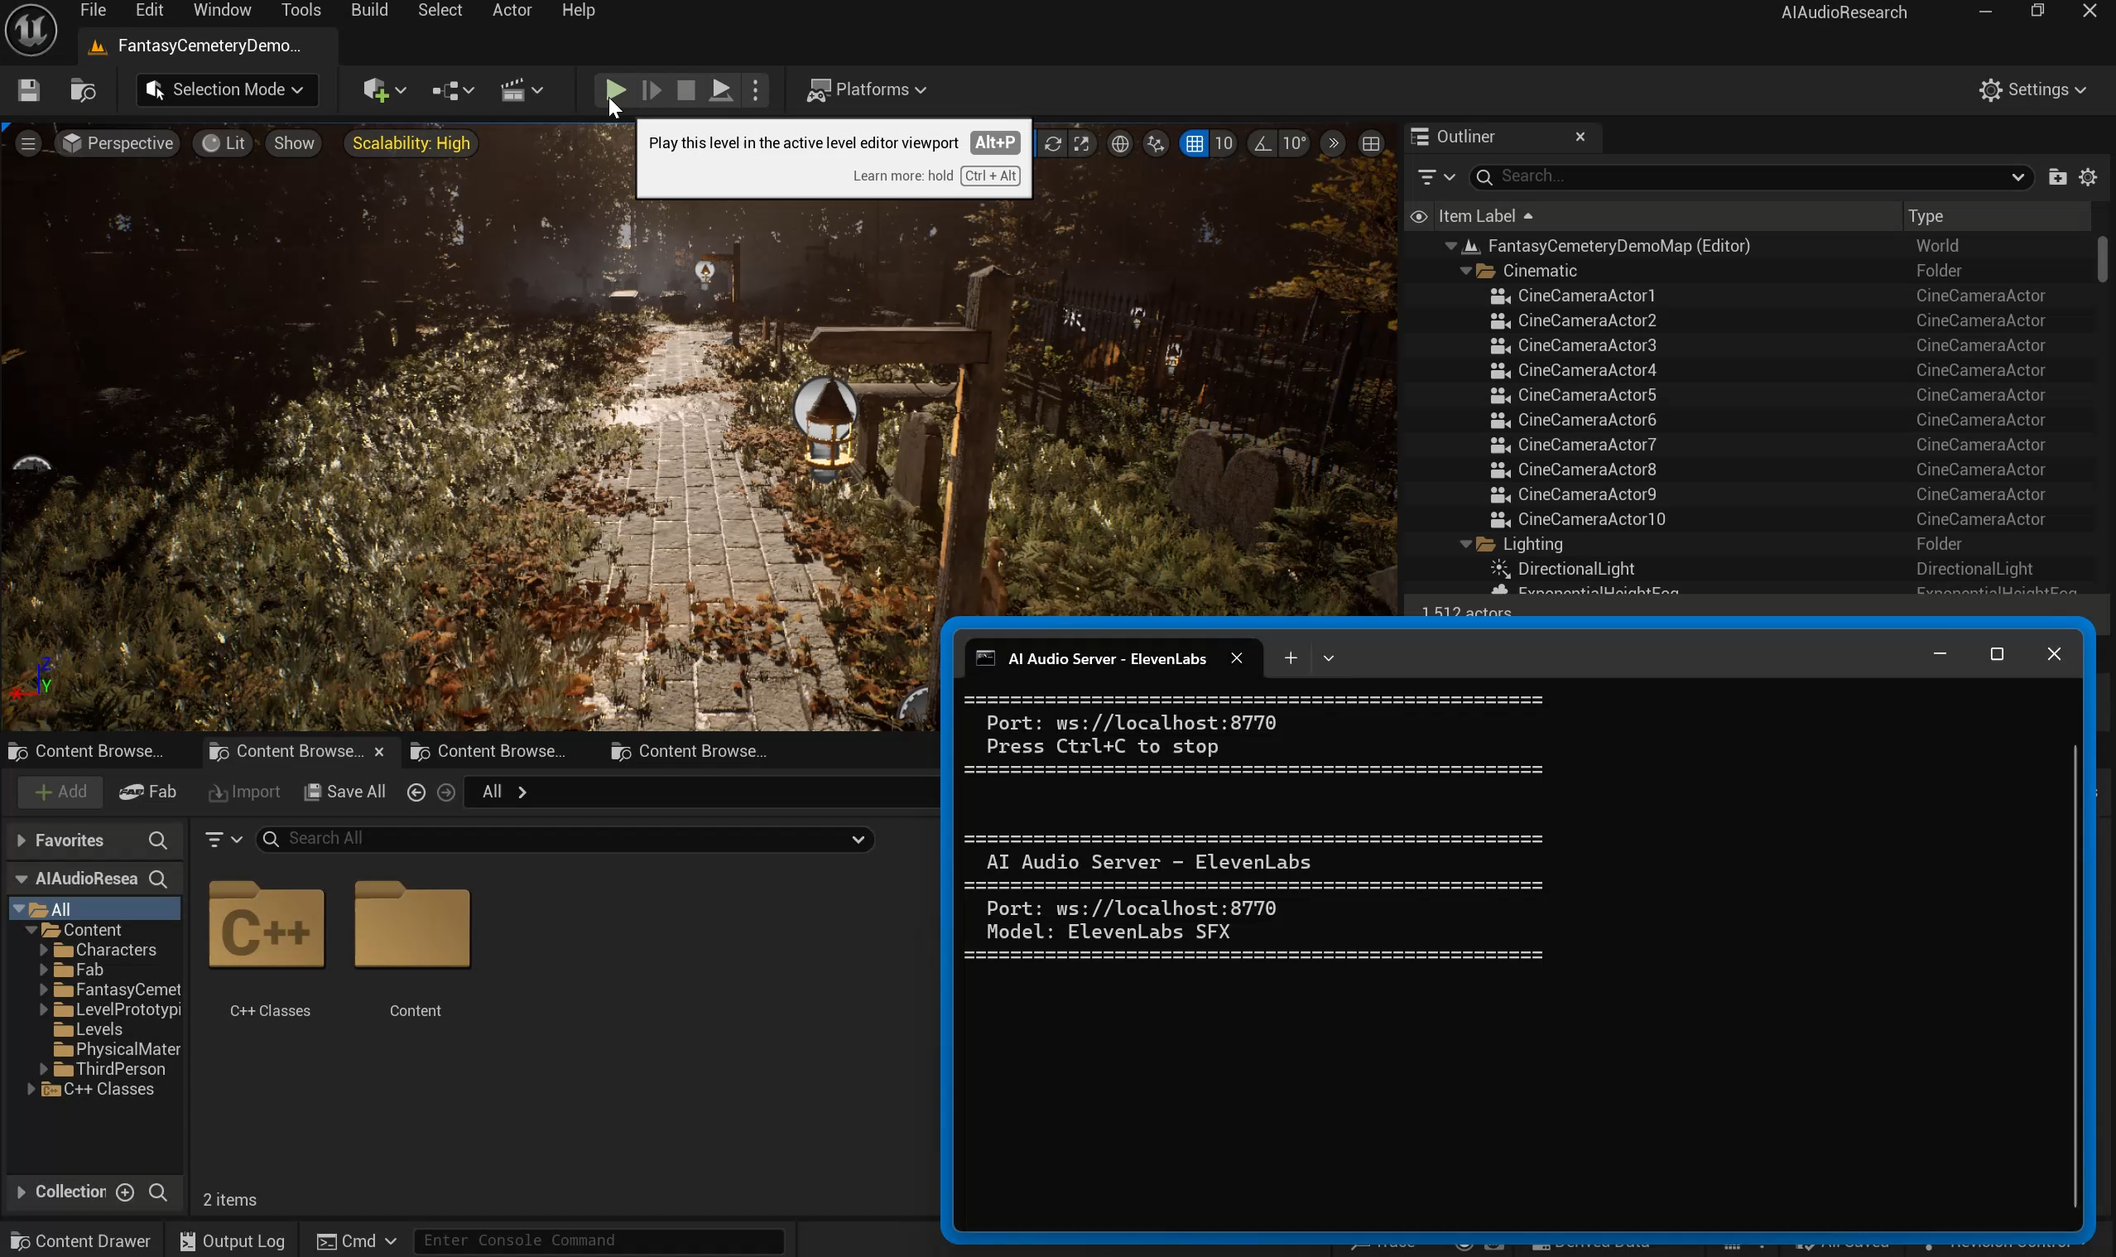Image resolution: width=2116 pixels, height=1257 pixels.
Task: Click the Play level button
Action: click(616, 89)
